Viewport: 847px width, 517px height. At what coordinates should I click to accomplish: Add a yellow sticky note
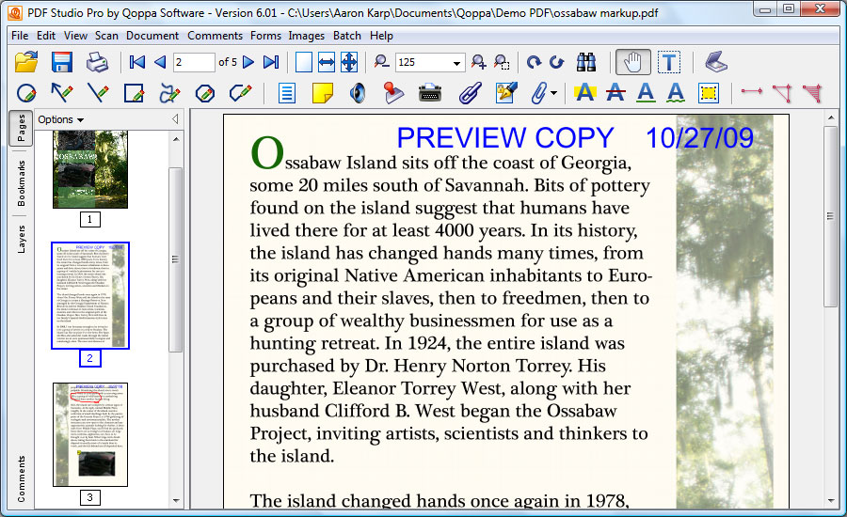[323, 93]
